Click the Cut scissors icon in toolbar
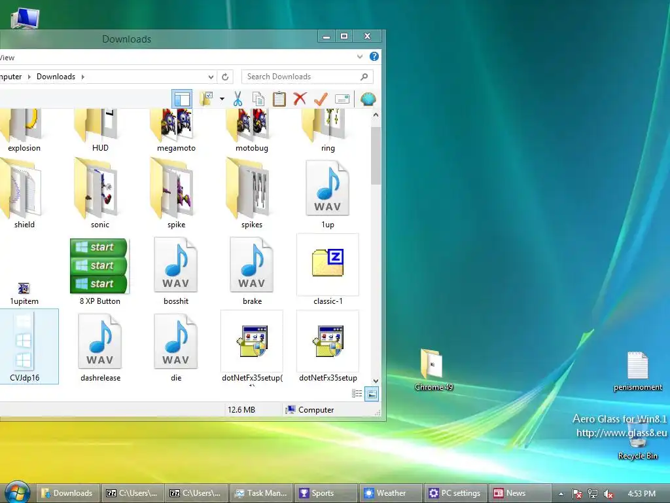Screen dimensions: 670x503 (x=238, y=100)
